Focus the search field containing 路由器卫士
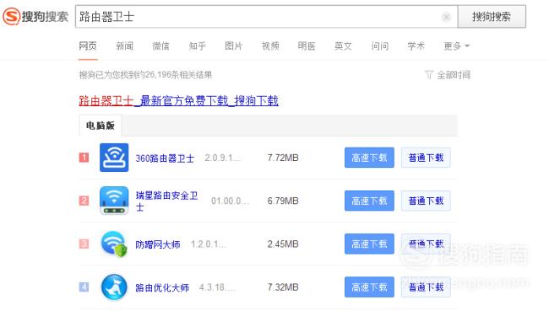Viewport: 549px width, 311px height. (x=266, y=16)
